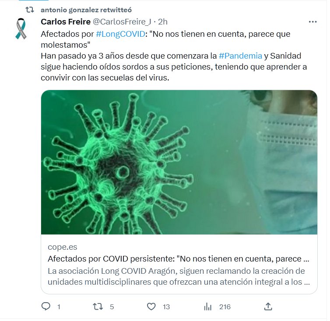Retweet using the retweet arrows icon
Screen dimensions: 330x321
click(98, 307)
